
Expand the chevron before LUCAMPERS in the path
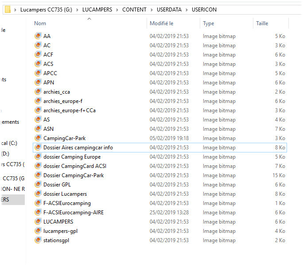tap(78, 10)
